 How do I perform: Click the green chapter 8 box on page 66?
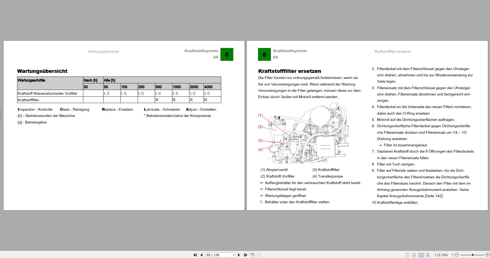264,55
